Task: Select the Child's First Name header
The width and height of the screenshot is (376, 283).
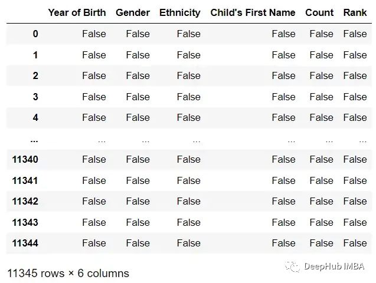Action: pos(253,13)
